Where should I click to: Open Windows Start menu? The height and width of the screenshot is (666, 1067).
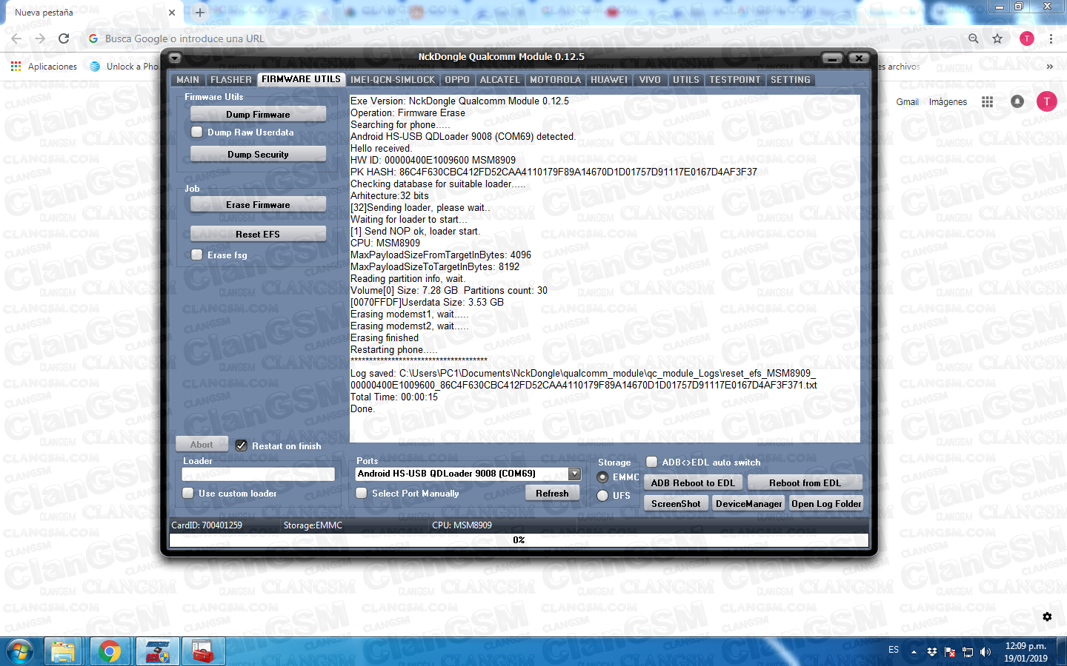coord(19,652)
